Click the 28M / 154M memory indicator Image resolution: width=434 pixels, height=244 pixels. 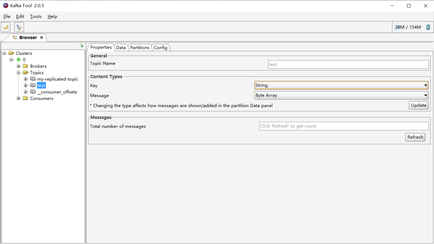click(x=408, y=27)
